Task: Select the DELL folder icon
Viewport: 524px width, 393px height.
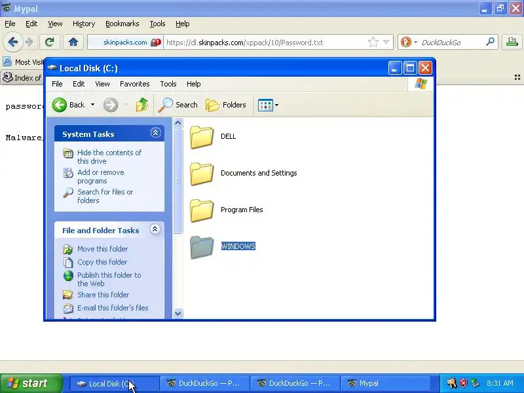Action: (x=202, y=137)
